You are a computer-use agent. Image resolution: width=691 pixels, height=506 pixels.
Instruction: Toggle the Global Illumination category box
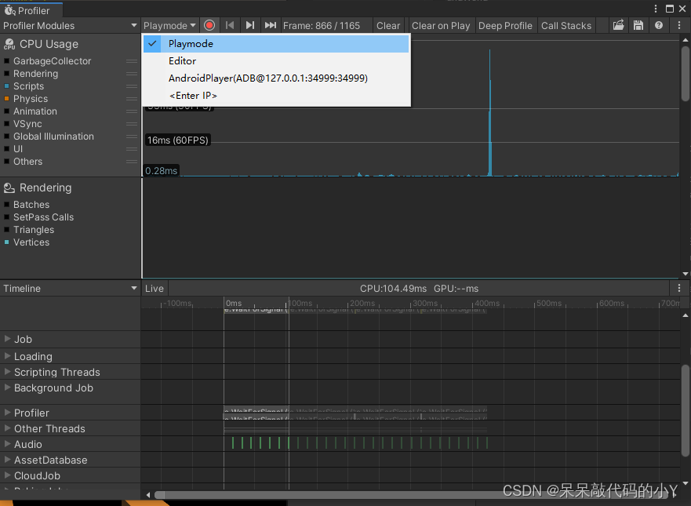6,137
